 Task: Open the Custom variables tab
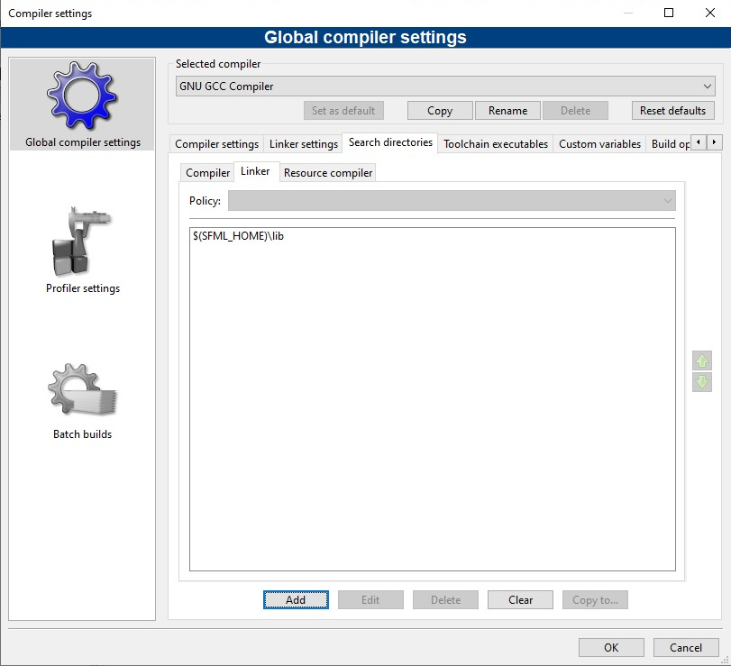click(x=599, y=144)
